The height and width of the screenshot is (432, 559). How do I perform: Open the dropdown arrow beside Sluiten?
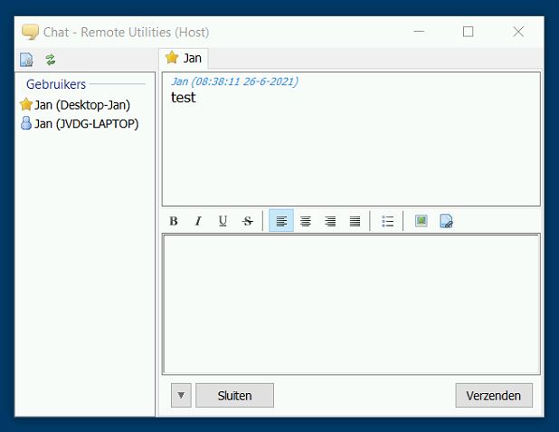(181, 395)
